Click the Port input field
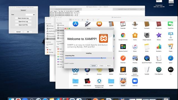178x100 pixels. [x=30, y=15]
